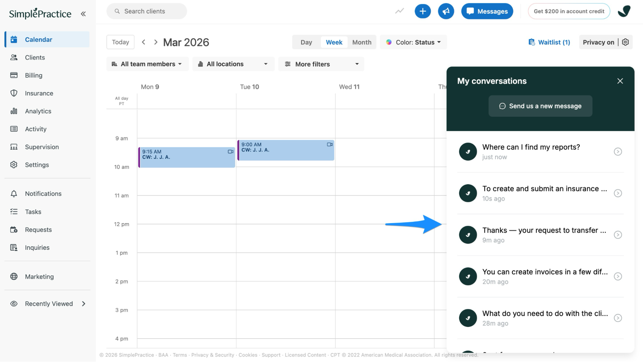Switch to Month view
Viewport: 643px width, 362px height.
coord(362,42)
